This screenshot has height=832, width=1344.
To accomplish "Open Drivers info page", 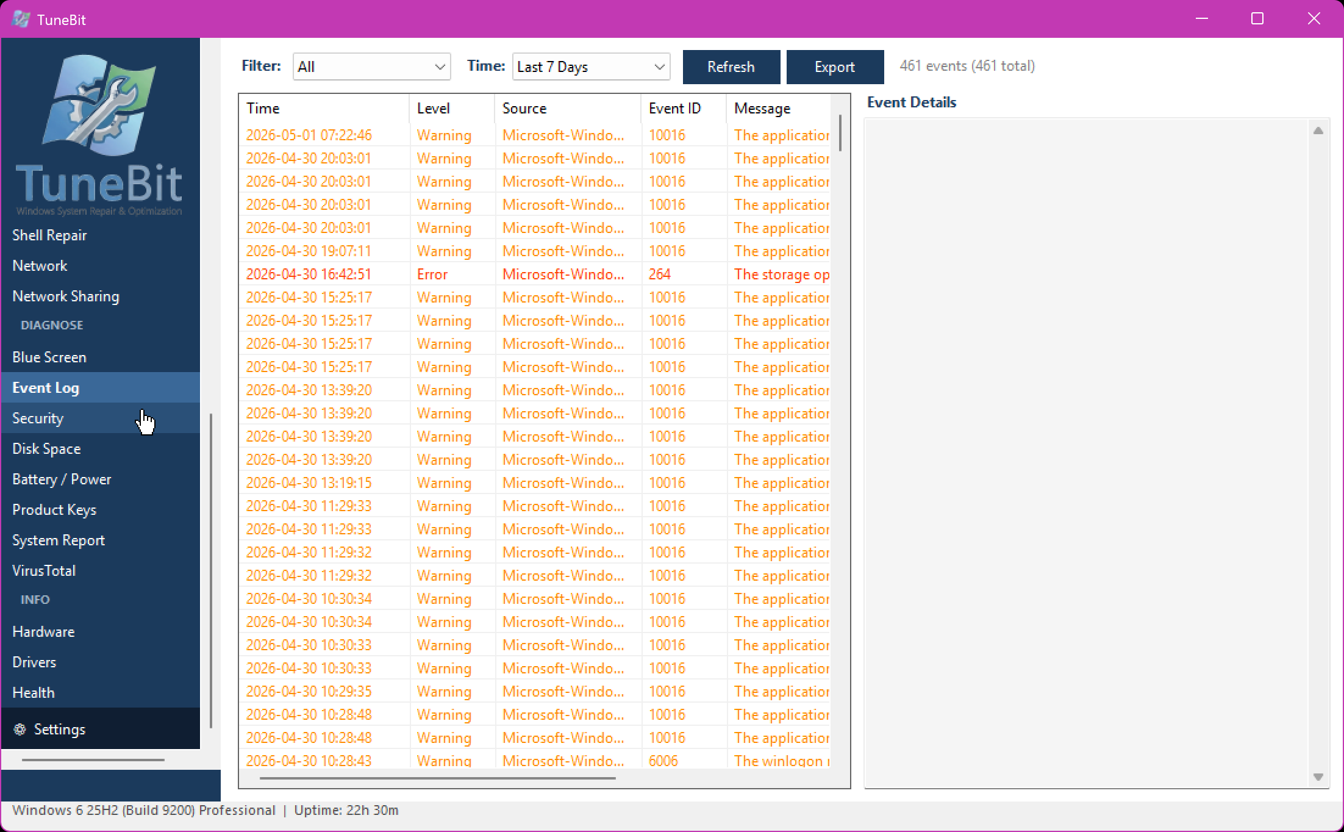I will click(x=101, y=662).
